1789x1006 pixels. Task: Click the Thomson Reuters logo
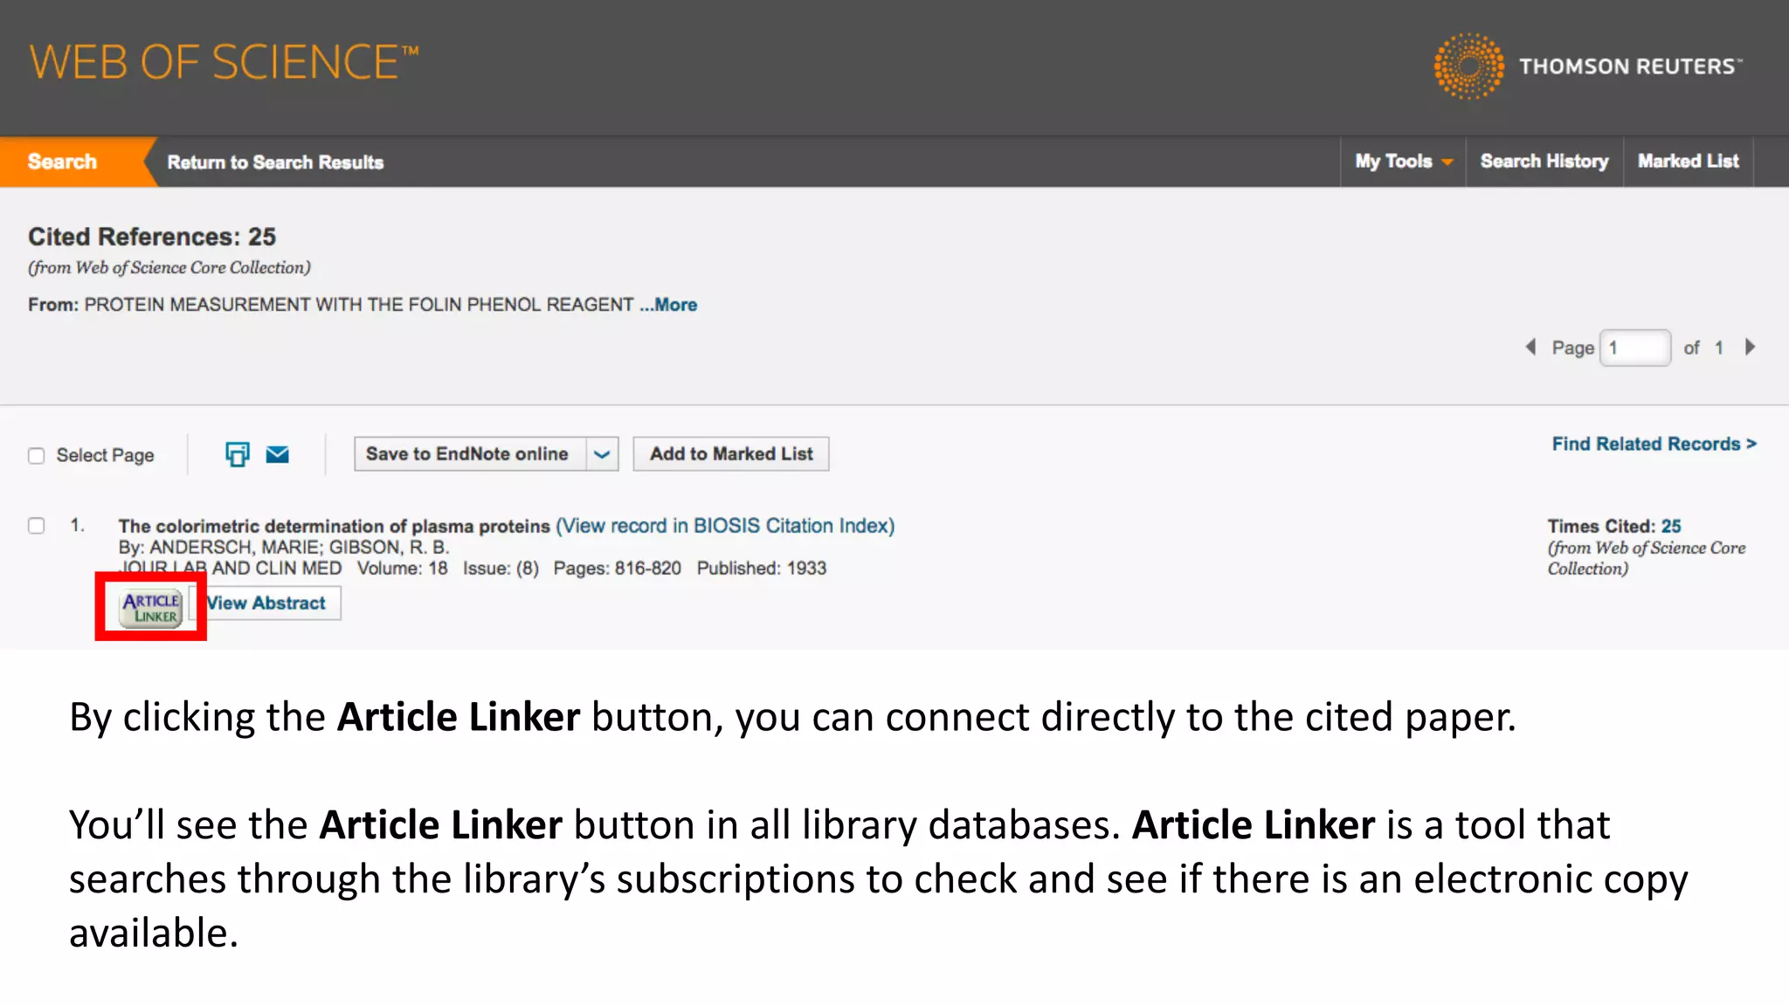coord(1588,65)
